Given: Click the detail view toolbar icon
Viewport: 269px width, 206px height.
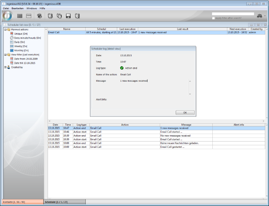Looking at the screenshot, I should [29, 16].
